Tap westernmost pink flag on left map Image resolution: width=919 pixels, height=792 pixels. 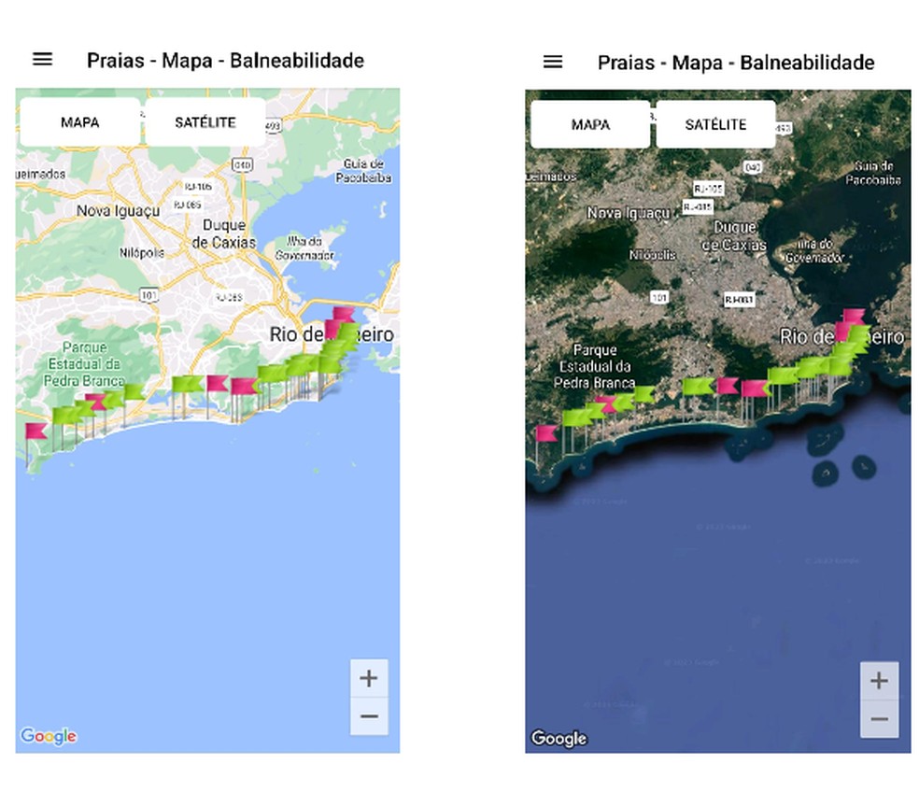pyautogui.click(x=35, y=431)
